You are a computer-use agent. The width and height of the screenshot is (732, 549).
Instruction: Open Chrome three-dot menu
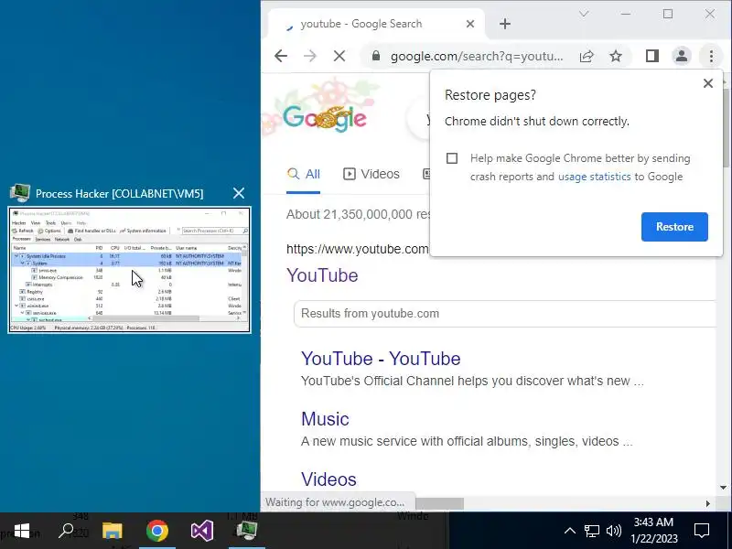coord(711,57)
